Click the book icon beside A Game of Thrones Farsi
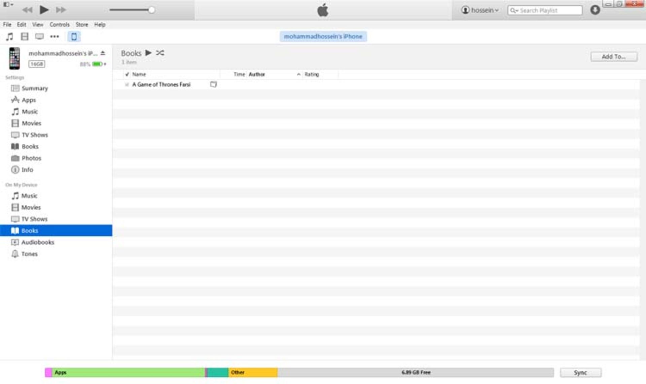Viewport: 646px width, 384px height. [213, 84]
